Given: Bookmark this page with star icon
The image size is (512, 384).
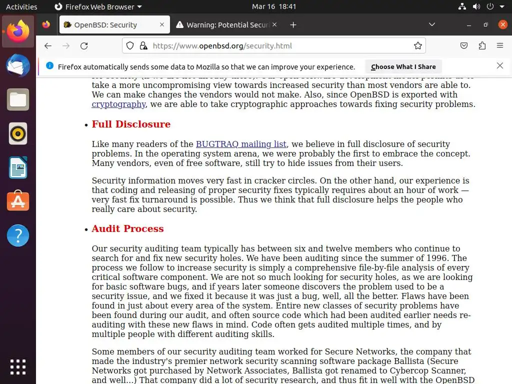Looking at the screenshot, I should tap(417, 45).
